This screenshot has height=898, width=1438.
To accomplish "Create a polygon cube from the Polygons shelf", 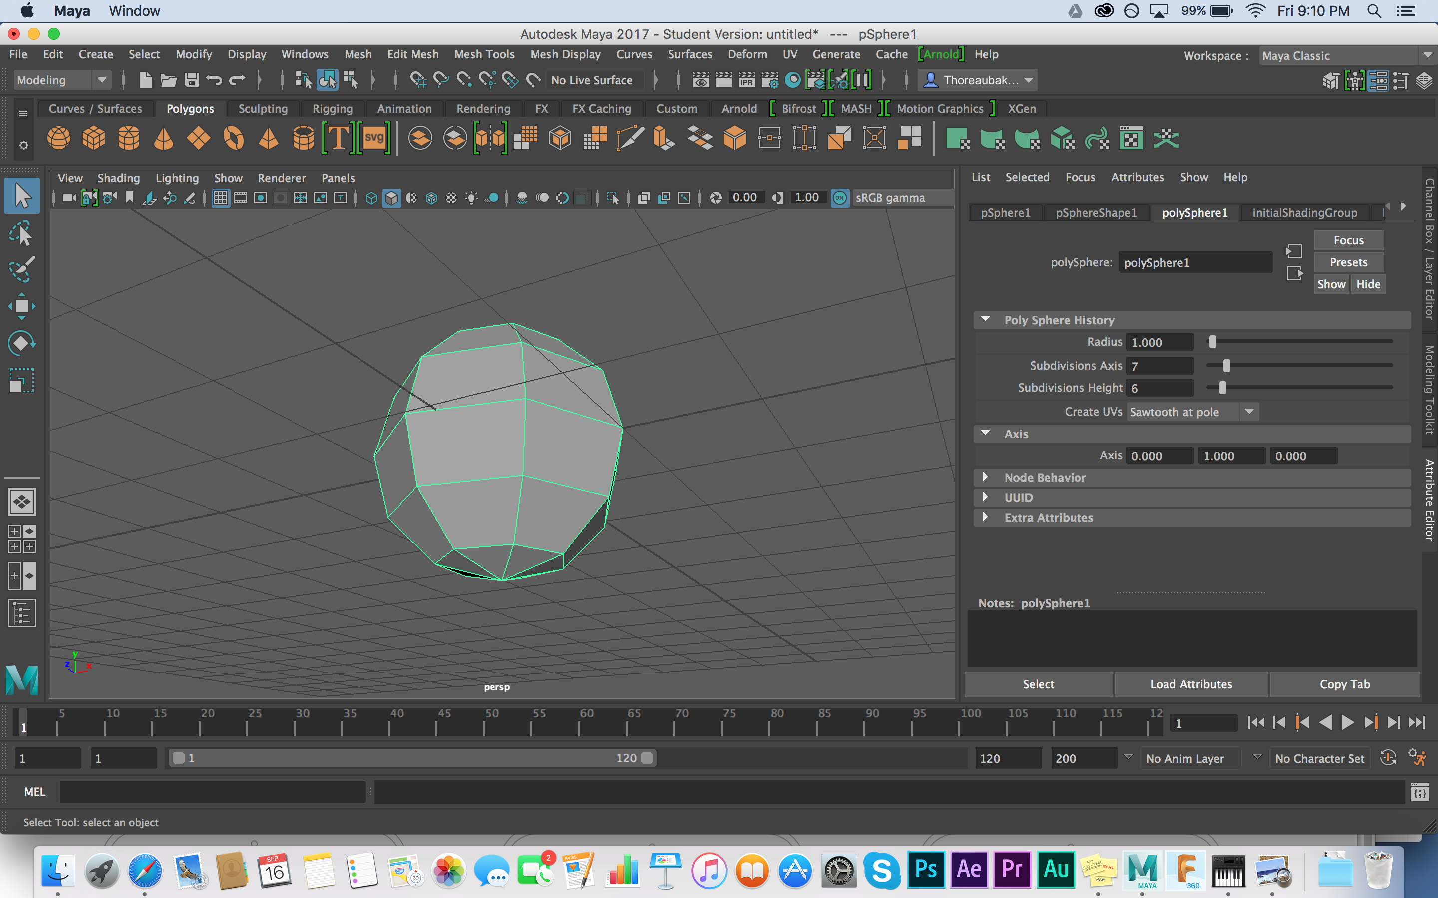I will point(93,138).
